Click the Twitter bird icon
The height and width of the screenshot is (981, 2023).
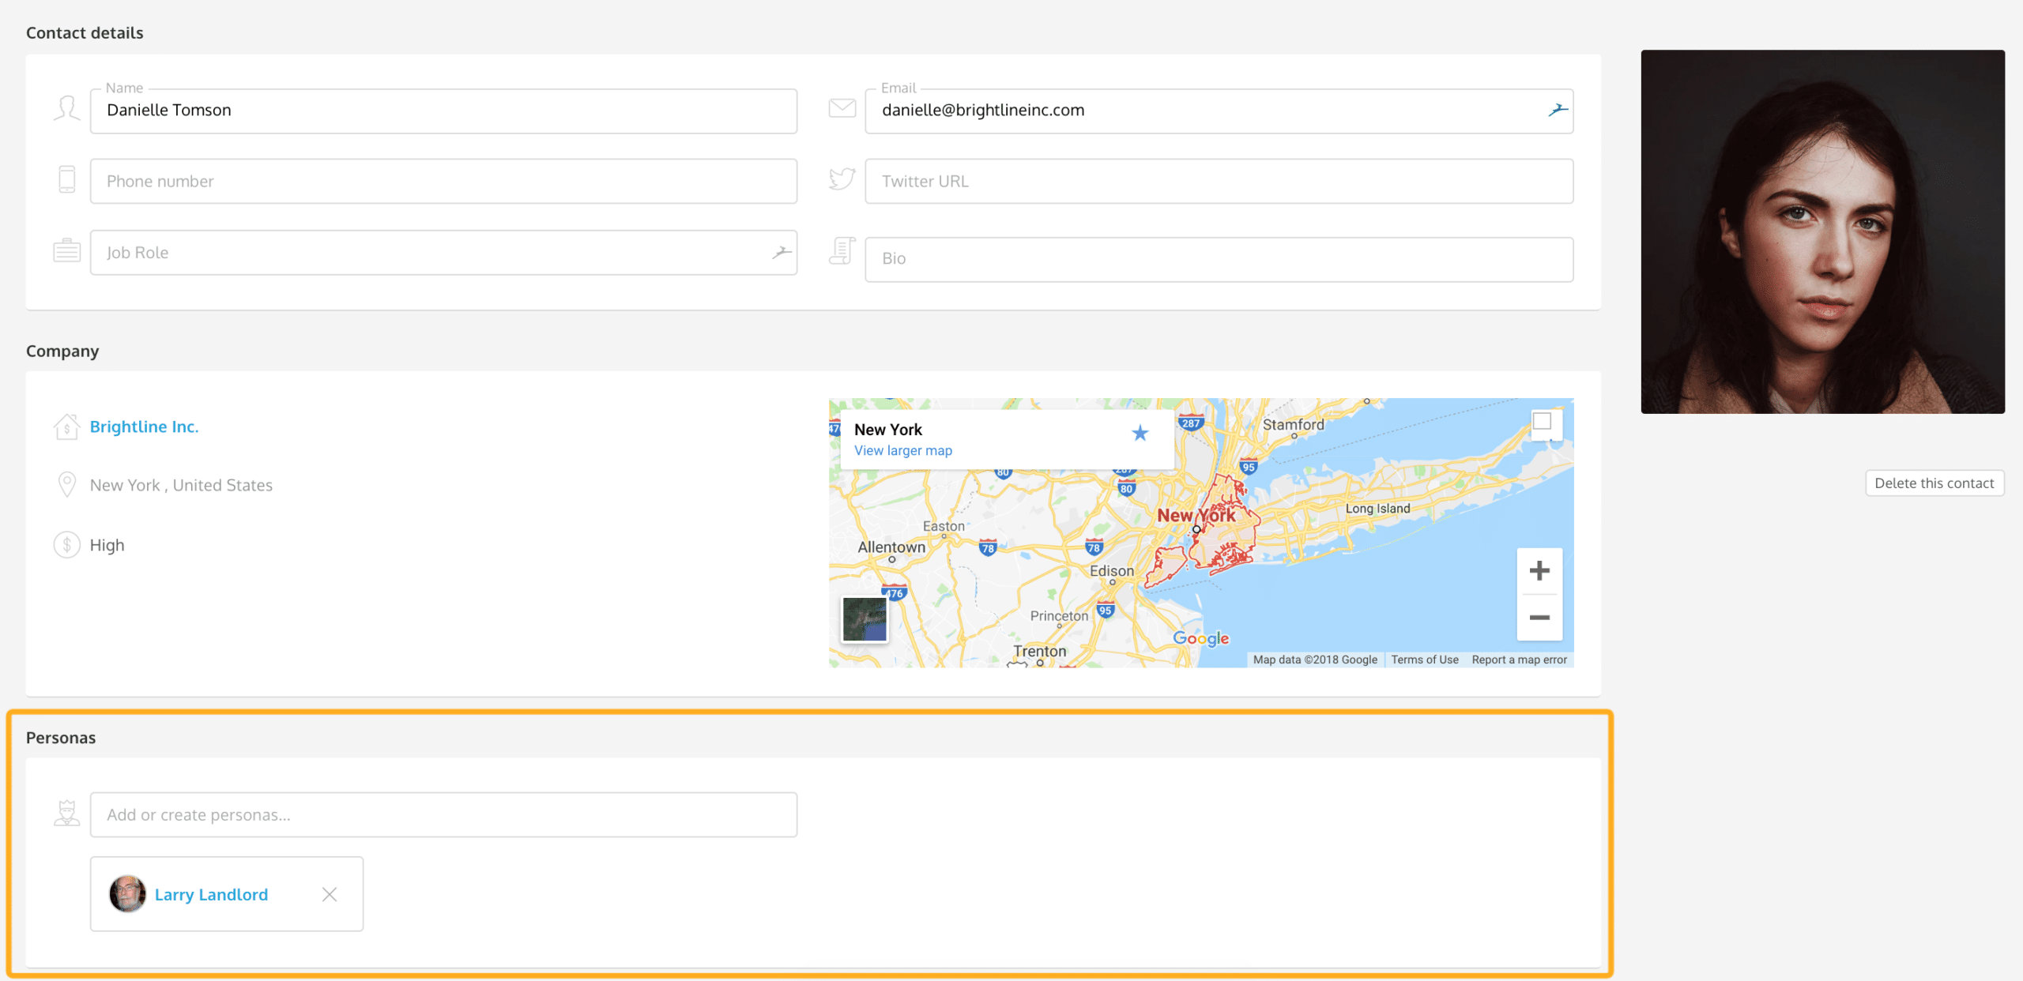(841, 179)
